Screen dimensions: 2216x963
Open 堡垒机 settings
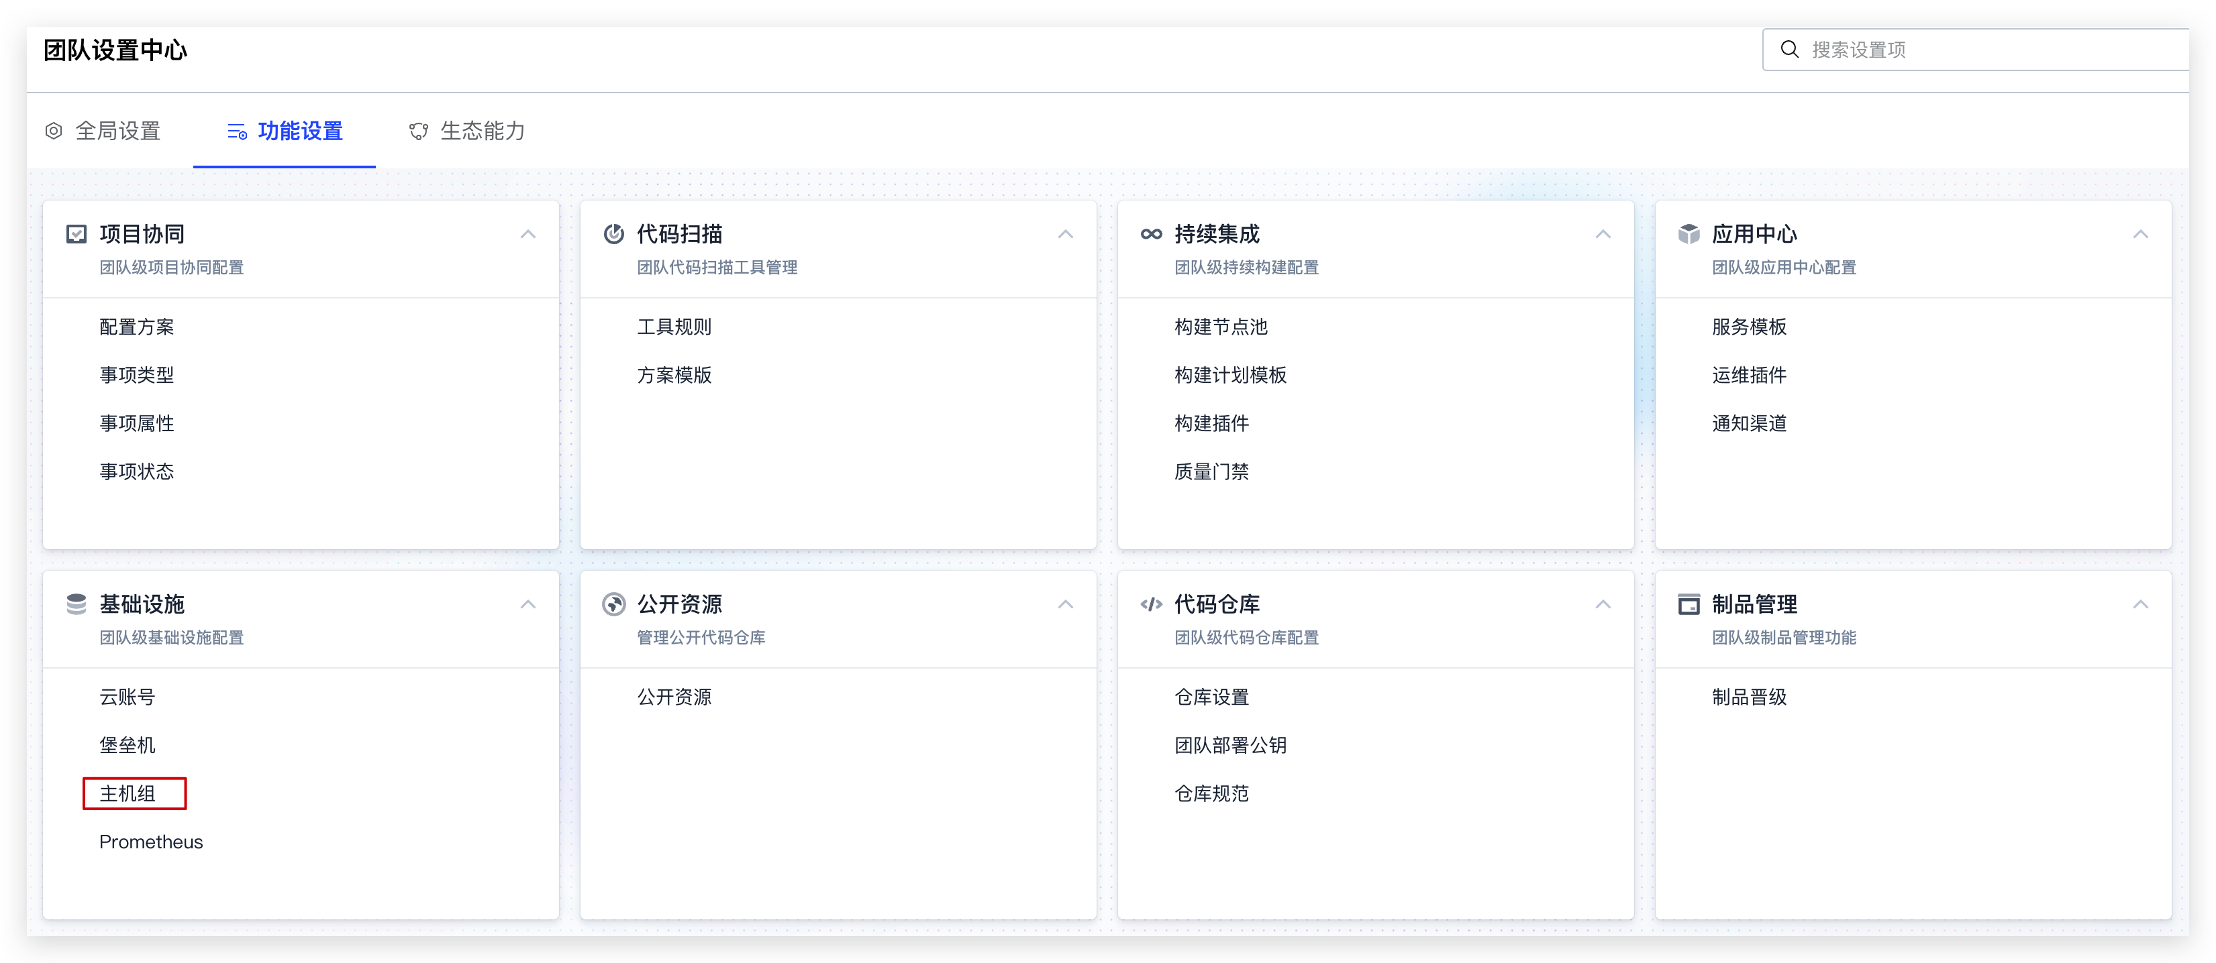128,744
